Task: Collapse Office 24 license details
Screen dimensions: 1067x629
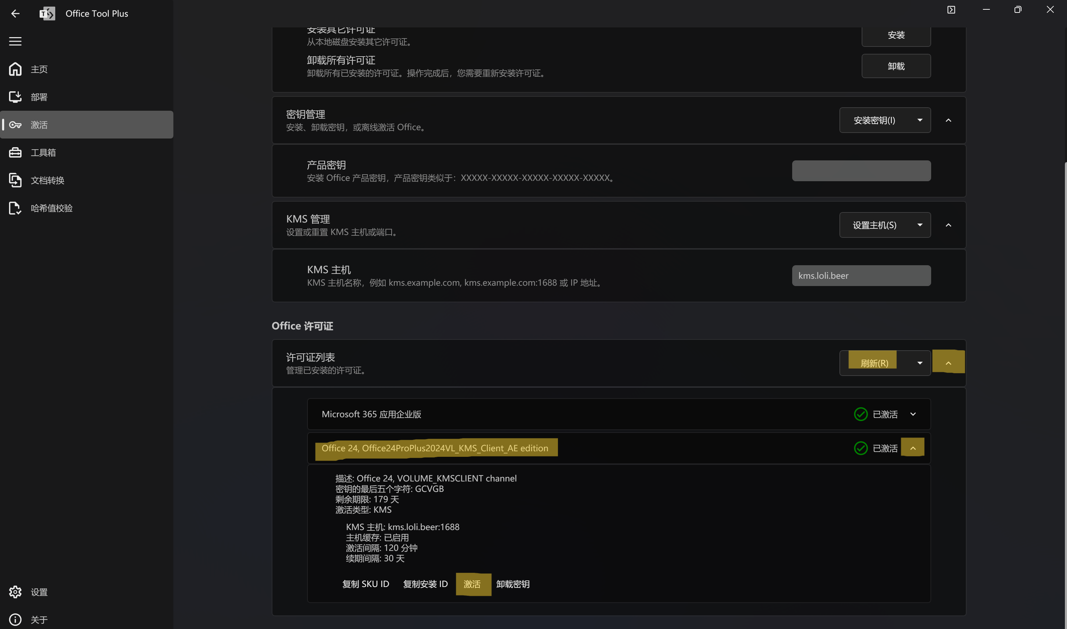Action: pyautogui.click(x=913, y=447)
